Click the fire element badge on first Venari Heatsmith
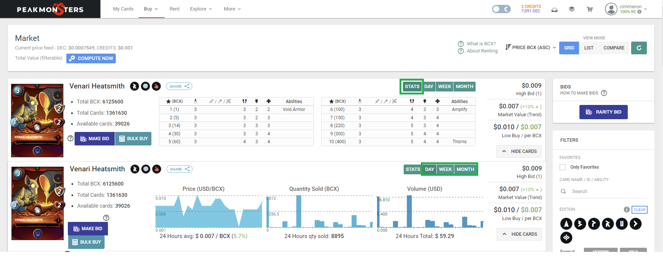The height and width of the screenshot is (277, 663). pyautogui.click(x=156, y=86)
